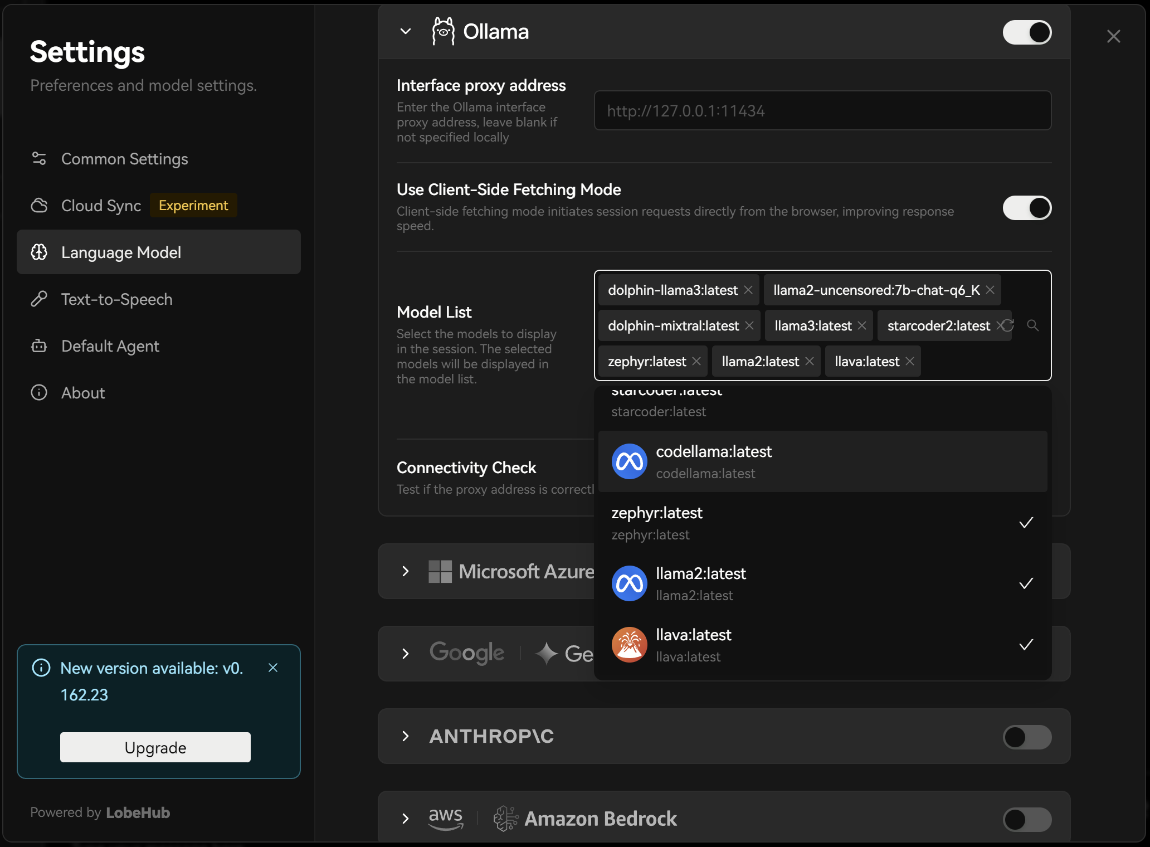The width and height of the screenshot is (1150, 847).
Task: Open the About page
Action: coord(159,393)
